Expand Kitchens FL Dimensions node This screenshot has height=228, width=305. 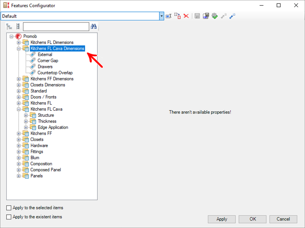pyautogui.click(x=19, y=42)
